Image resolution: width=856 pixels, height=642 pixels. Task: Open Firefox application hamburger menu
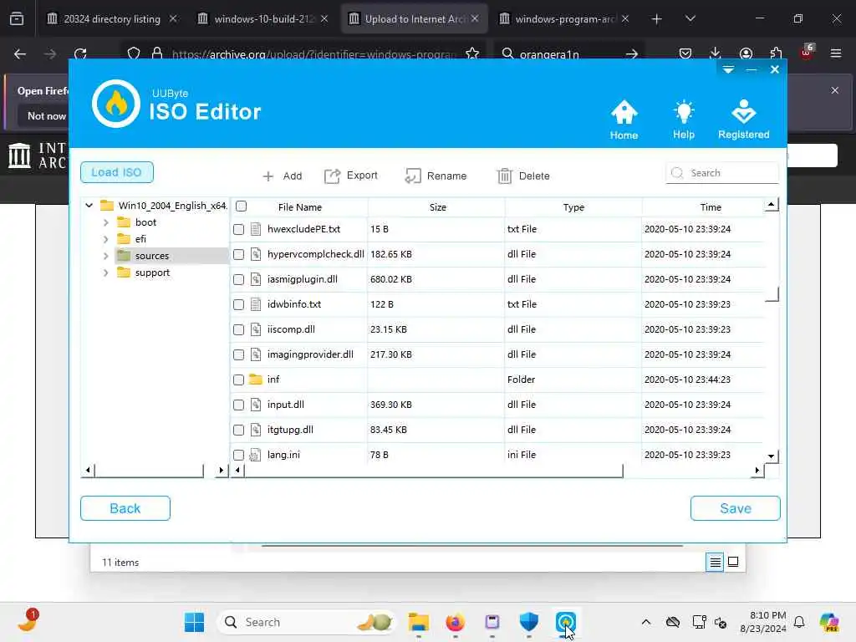pyautogui.click(x=836, y=53)
